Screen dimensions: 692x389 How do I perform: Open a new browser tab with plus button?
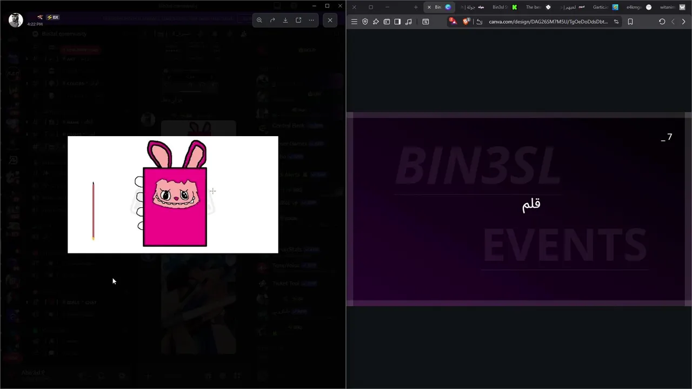click(x=415, y=7)
